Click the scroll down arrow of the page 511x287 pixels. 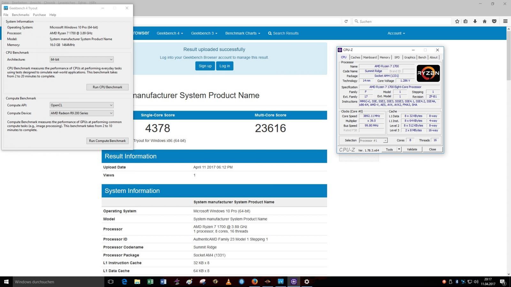[509, 274]
